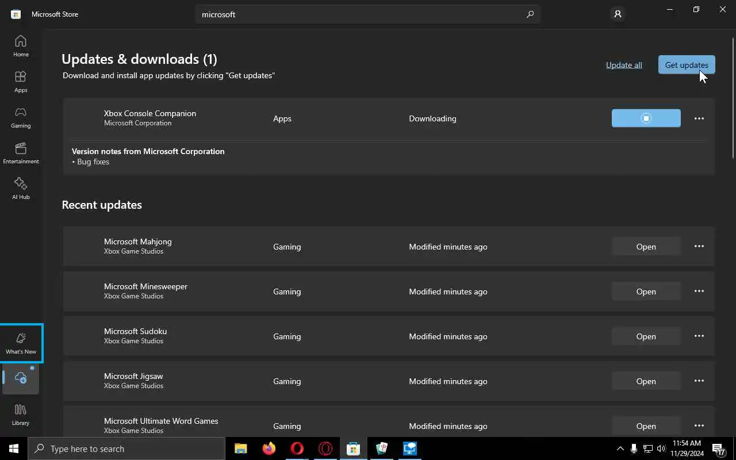Screen dimensions: 736x460
Task: Stop the Xbox Console Companion download
Action: [x=646, y=118]
